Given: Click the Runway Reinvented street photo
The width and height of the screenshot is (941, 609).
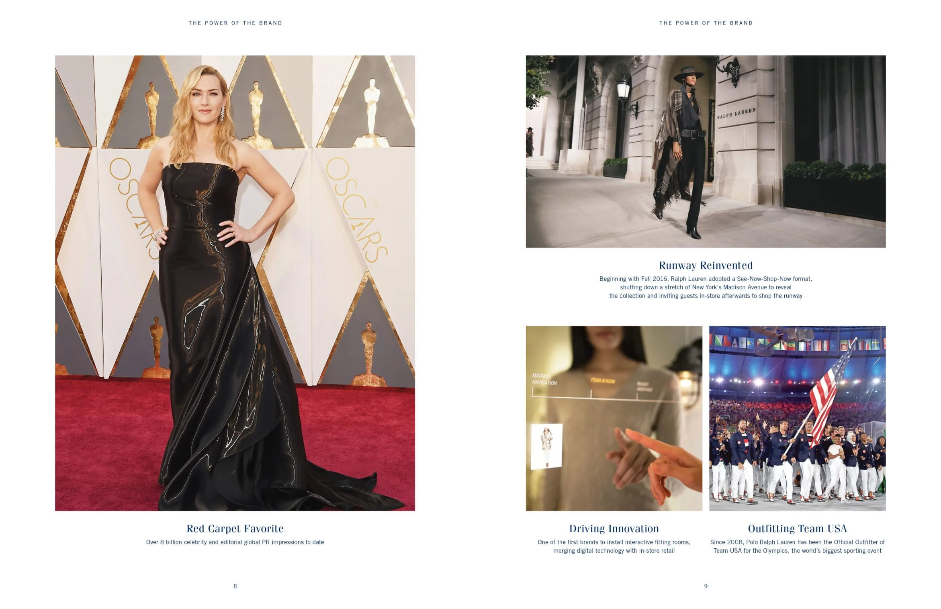Looking at the screenshot, I should tap(705, 151).
